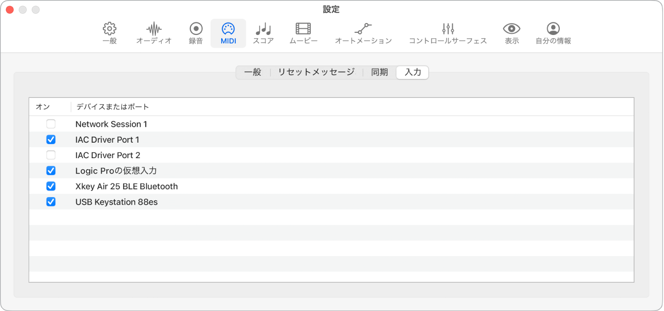Open the コントロールサーフェス settings icon
Viewport: 664px width, 311px height.
447,33
